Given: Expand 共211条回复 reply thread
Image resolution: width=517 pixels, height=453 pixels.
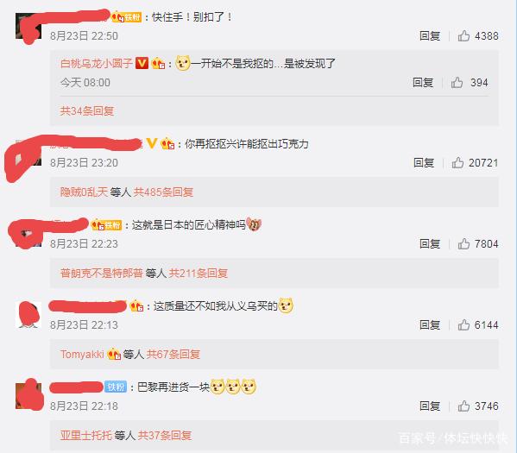Looking at the screenshot, I should (x=199, y=273).
